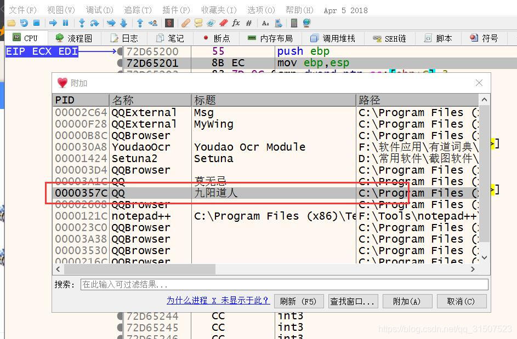Open the Scylla plugin icon
Screen dimensions: 517x339
click(x=169, y=23)
